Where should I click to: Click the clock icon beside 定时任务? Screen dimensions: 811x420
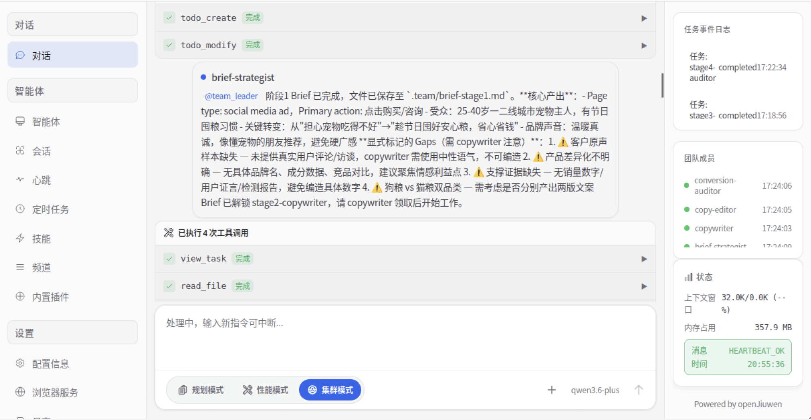point(20,209)
